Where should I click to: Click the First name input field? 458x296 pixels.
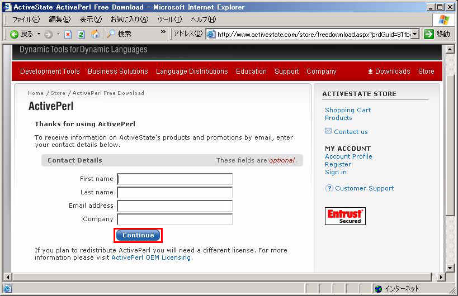point(174,179)
